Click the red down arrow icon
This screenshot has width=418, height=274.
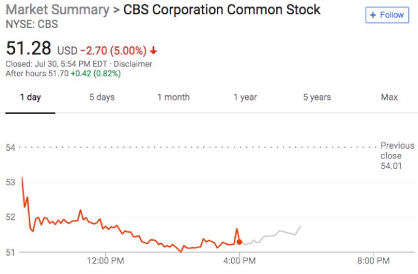(153, 51)
